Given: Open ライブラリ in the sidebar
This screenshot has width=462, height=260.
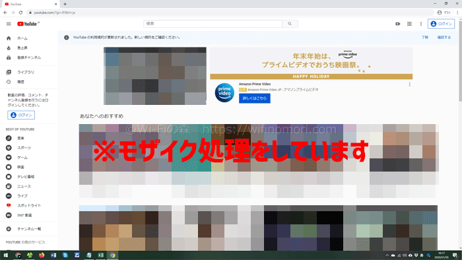Looking at the screenshot, I should click(x=29, y=72).
